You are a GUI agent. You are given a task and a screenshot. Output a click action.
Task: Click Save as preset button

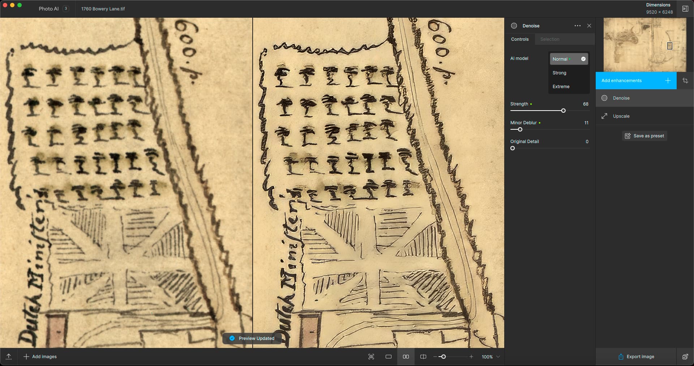click(644, 136)
